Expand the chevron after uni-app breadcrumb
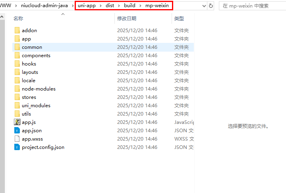This screenshot has height=193, width=286. [100, 6]
